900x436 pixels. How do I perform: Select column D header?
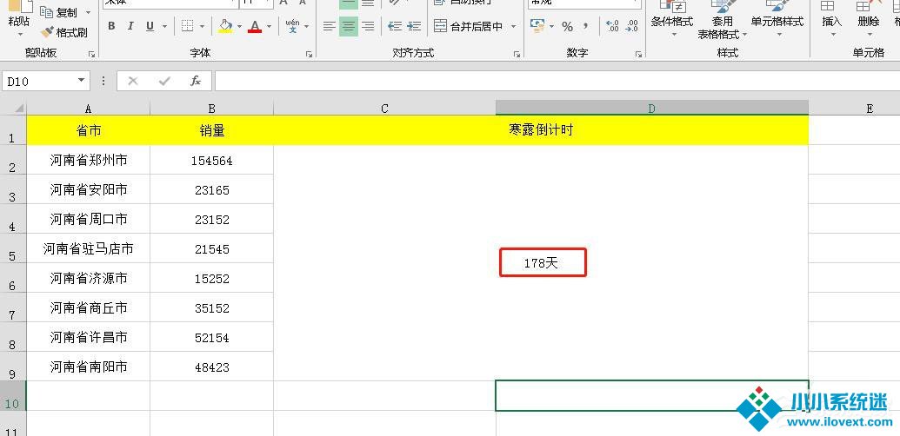[652, 109]
